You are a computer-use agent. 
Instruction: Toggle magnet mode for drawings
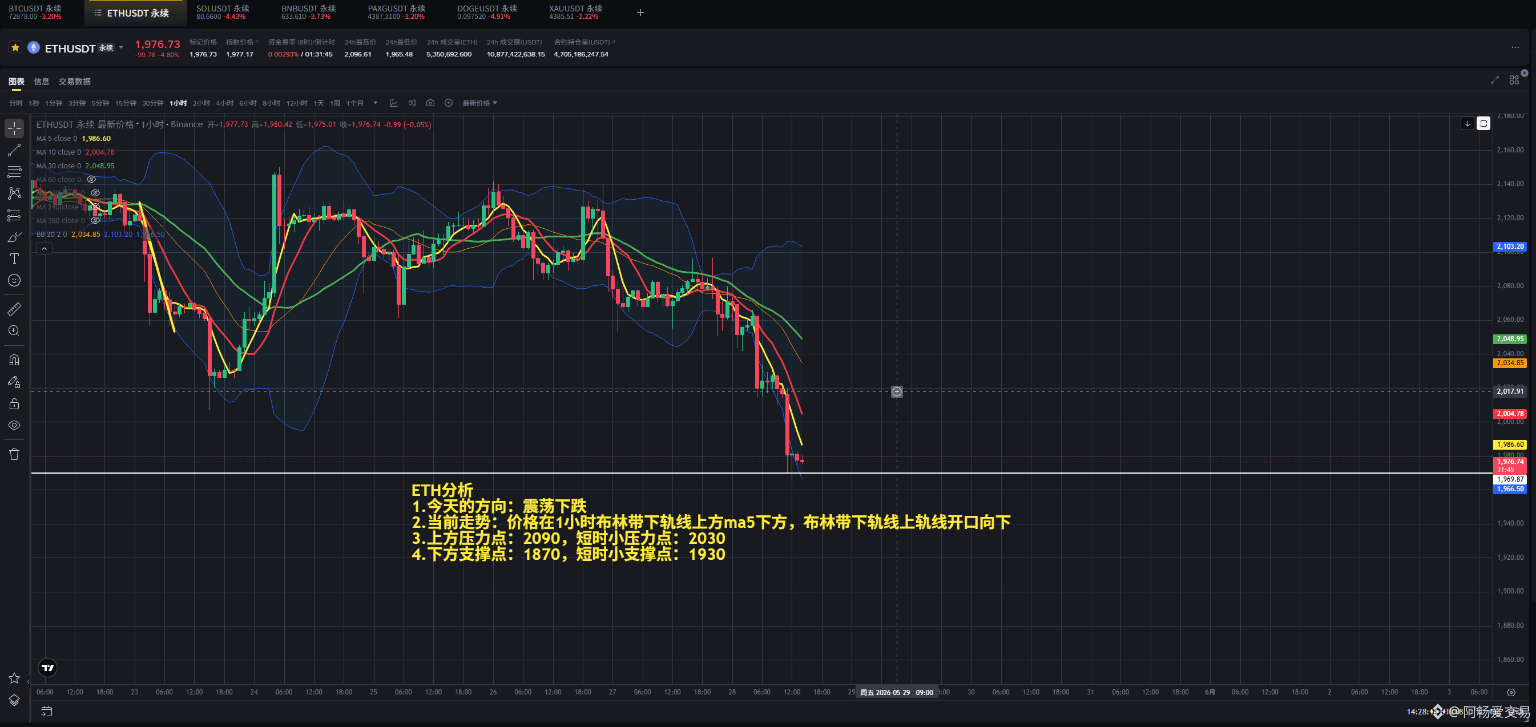[14, 360]
